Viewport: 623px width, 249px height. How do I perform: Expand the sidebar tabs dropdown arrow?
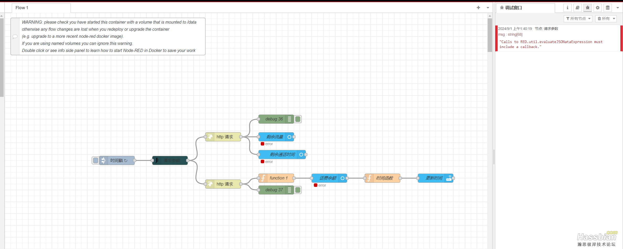(x=617, y=8)
